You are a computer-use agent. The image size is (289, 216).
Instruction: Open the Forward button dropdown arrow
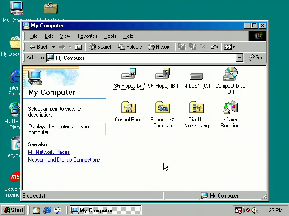pyautogui.click(x=70, y=47)
